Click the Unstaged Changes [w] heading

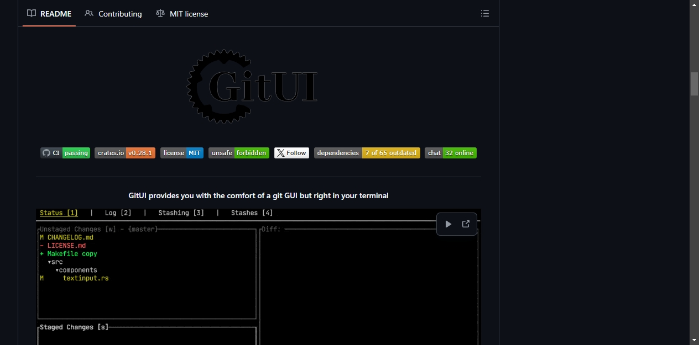point(98,229)
